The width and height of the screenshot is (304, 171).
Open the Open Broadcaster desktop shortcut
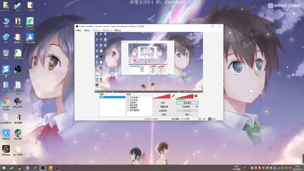[x=18, y=72]
